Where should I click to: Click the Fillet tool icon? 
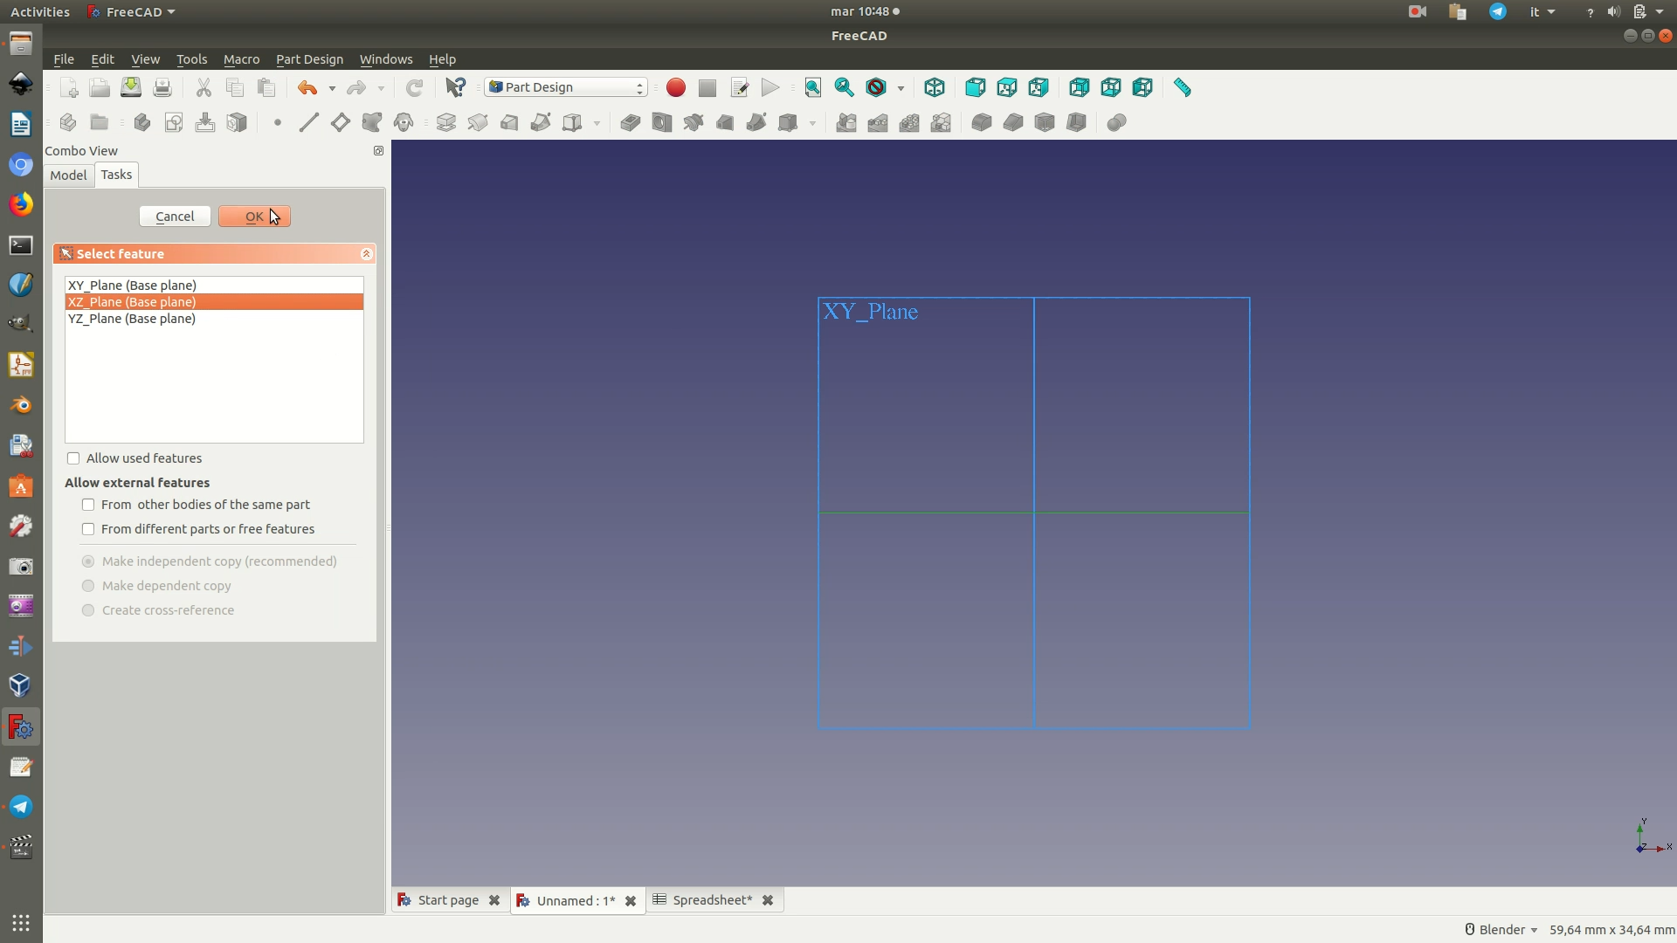click(982, 122)
